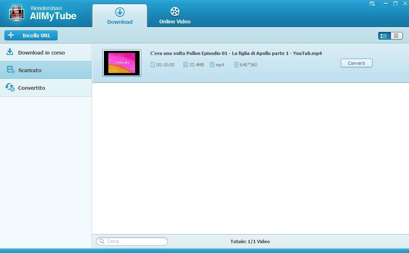Click the 640*360 resolution value
Viewport: 409px width, 253px height.
248,65
